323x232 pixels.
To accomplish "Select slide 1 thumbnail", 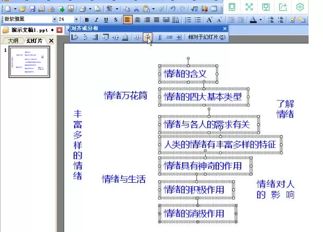I will tap(29, 62).
